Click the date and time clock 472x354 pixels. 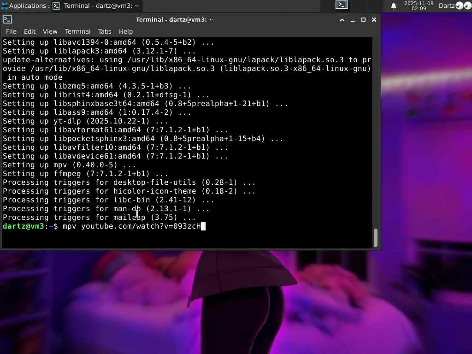point(419,6)
